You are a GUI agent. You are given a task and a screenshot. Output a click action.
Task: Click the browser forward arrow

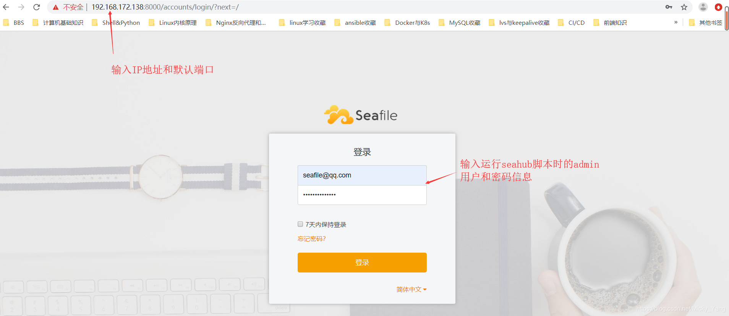(x=21, y=7)
